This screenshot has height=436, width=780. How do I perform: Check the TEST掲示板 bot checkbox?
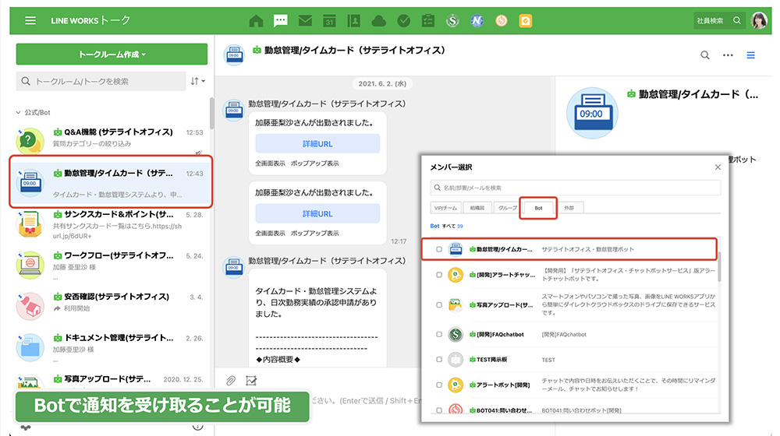point(438,360)
